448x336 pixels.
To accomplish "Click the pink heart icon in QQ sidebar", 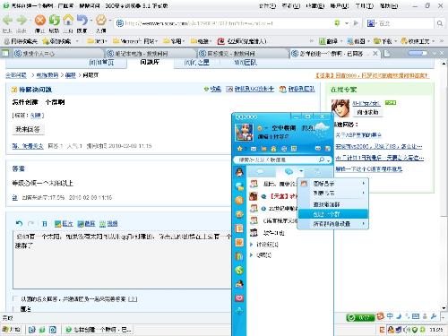I will point(239,298).
